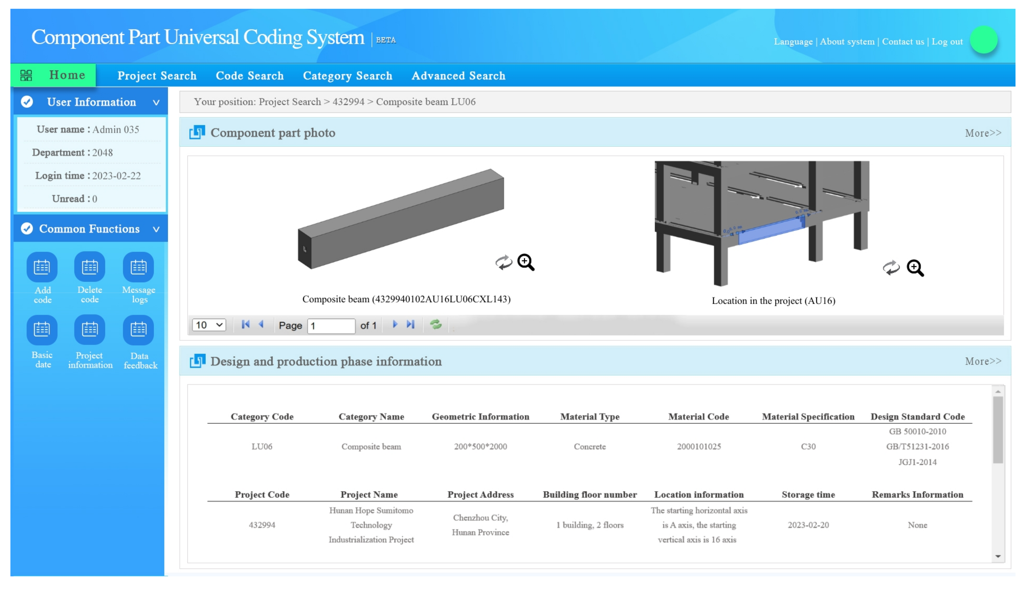
Task: Open the Language link
Action: 793,42
